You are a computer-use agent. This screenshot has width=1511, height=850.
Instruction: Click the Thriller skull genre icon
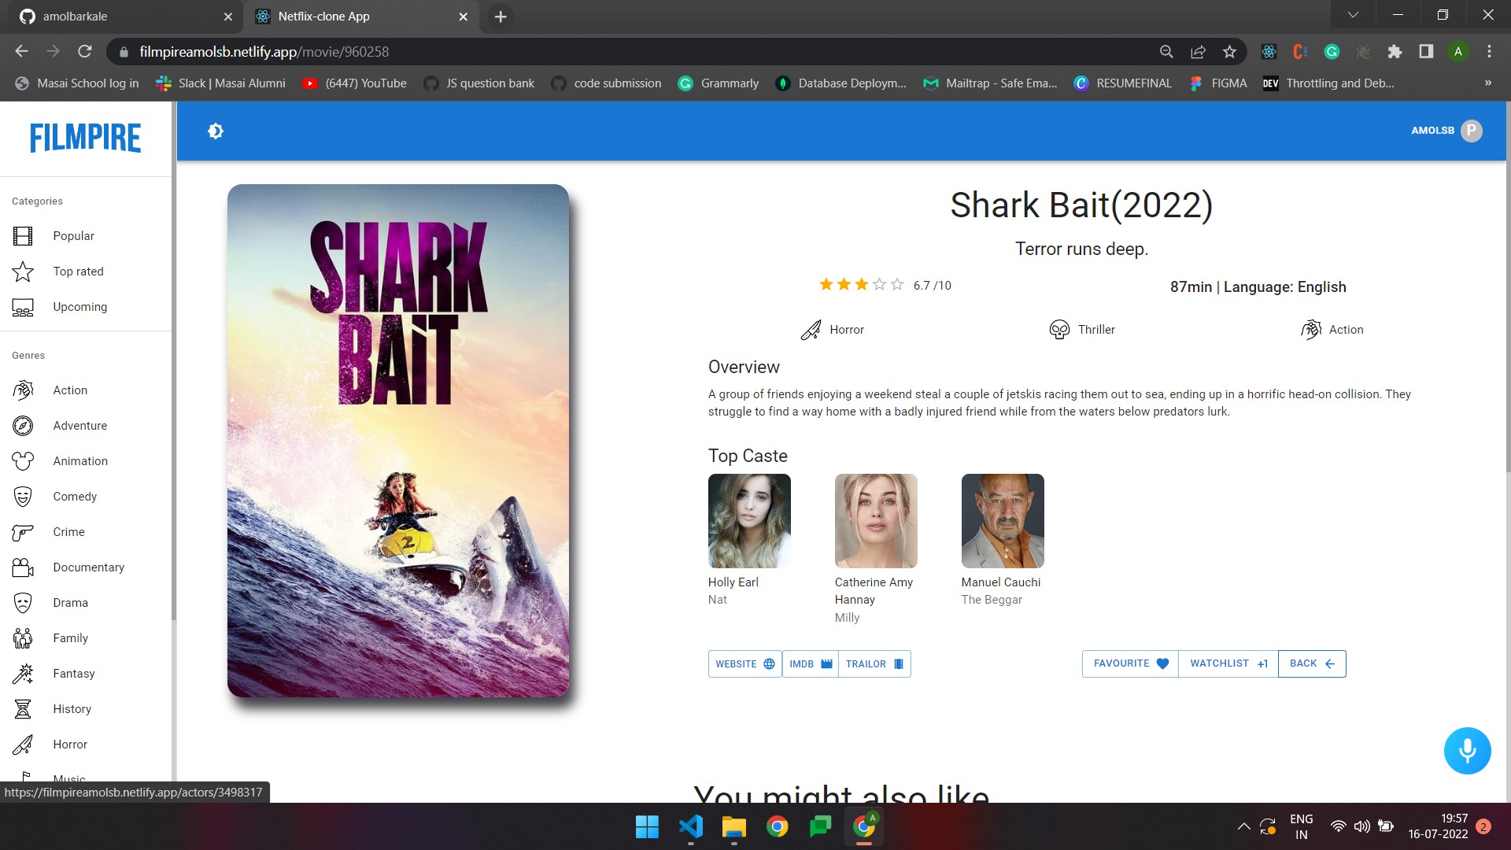(1058, 330)
